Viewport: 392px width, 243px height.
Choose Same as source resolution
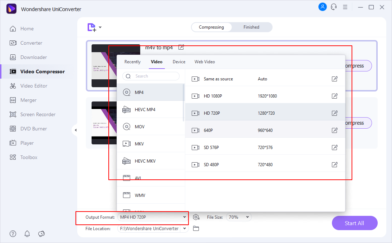(265, 79)
